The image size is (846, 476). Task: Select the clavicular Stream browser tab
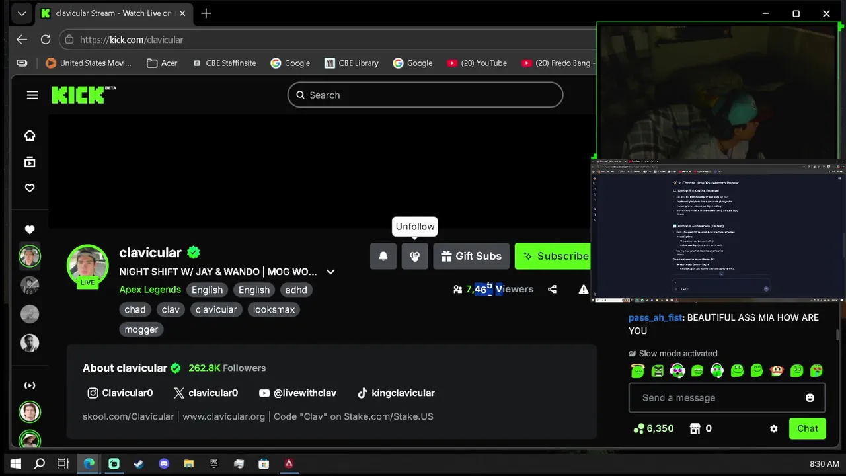114,13
